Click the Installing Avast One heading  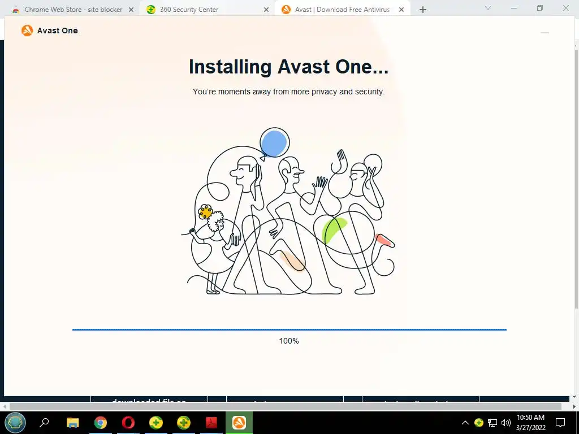point(288,67)
